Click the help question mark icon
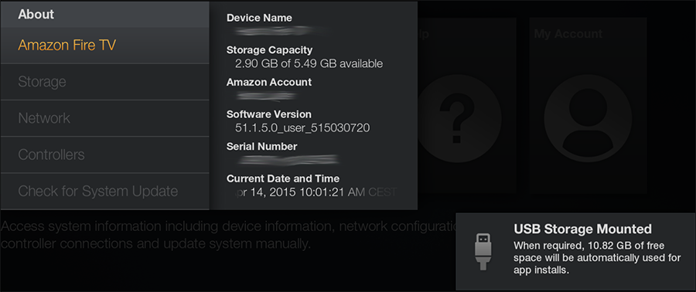The image size is (696, 292). coord(457,118)
